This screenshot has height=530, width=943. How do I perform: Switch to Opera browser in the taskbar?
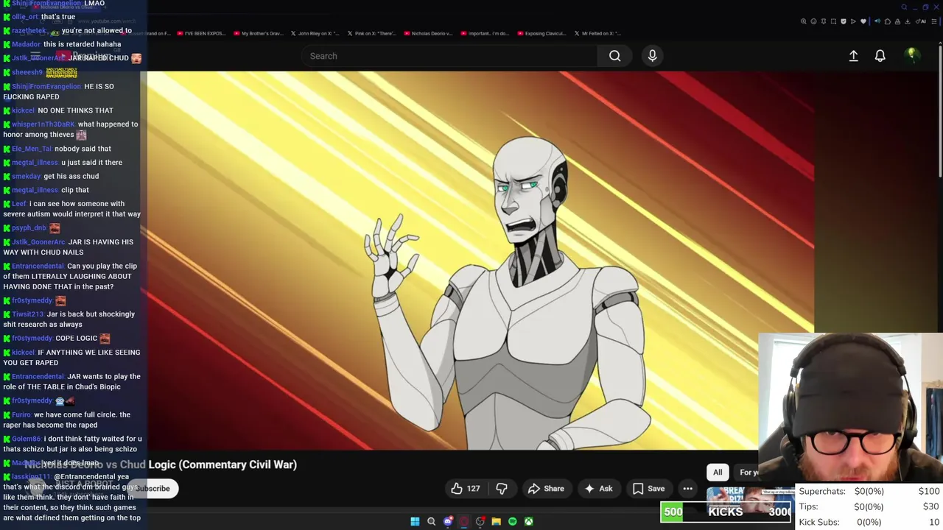464,521
